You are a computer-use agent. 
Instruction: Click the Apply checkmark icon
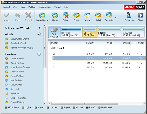(x=7, y=15)
